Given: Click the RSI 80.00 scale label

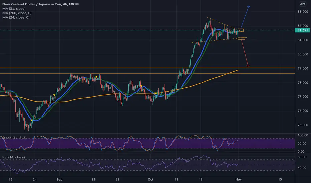Looking at the screenshot, I should click(x=302, y=157).
